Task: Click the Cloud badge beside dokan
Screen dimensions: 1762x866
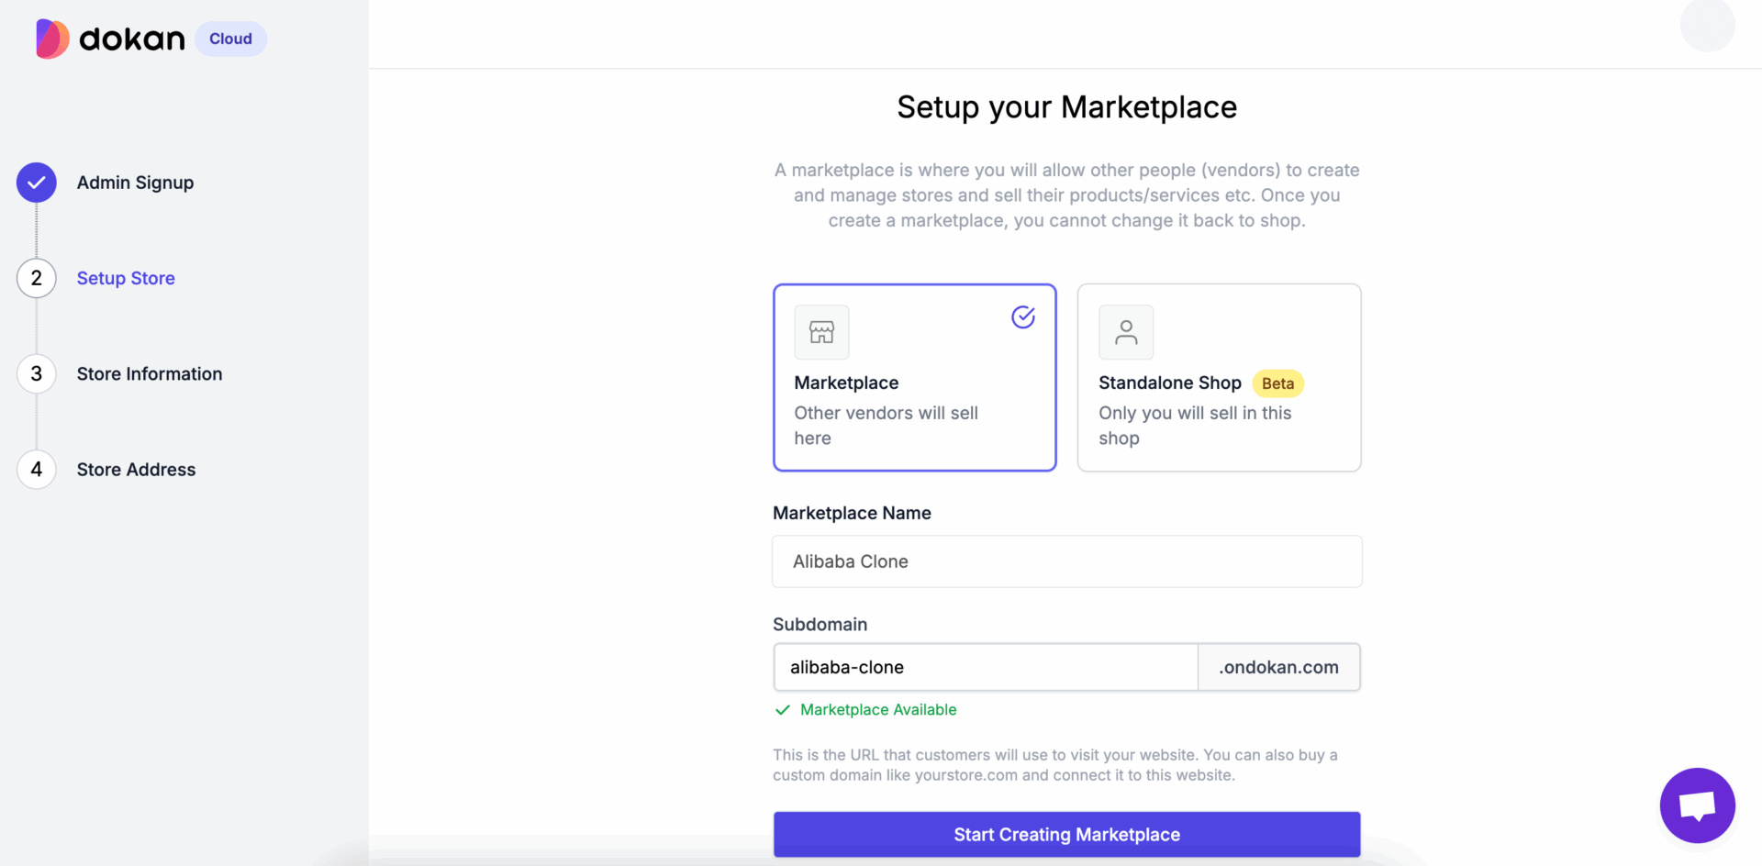Action: [230, 39]
